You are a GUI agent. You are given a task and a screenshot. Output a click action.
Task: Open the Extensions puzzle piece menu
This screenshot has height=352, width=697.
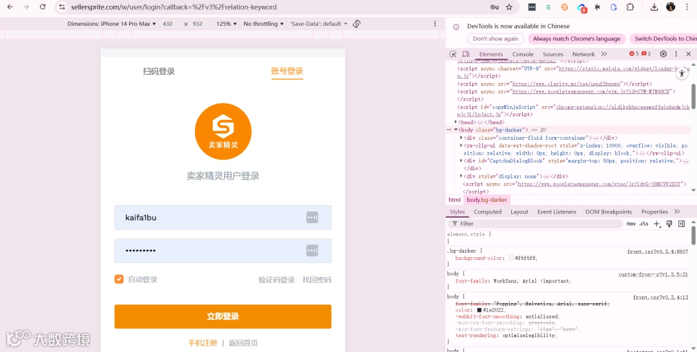pos(630,7)
